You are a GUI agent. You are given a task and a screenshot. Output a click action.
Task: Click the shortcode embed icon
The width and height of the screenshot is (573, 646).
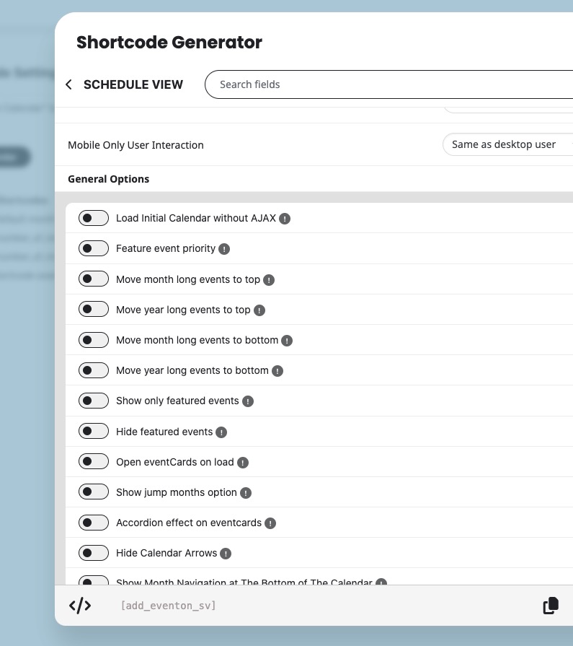[80, 606]
